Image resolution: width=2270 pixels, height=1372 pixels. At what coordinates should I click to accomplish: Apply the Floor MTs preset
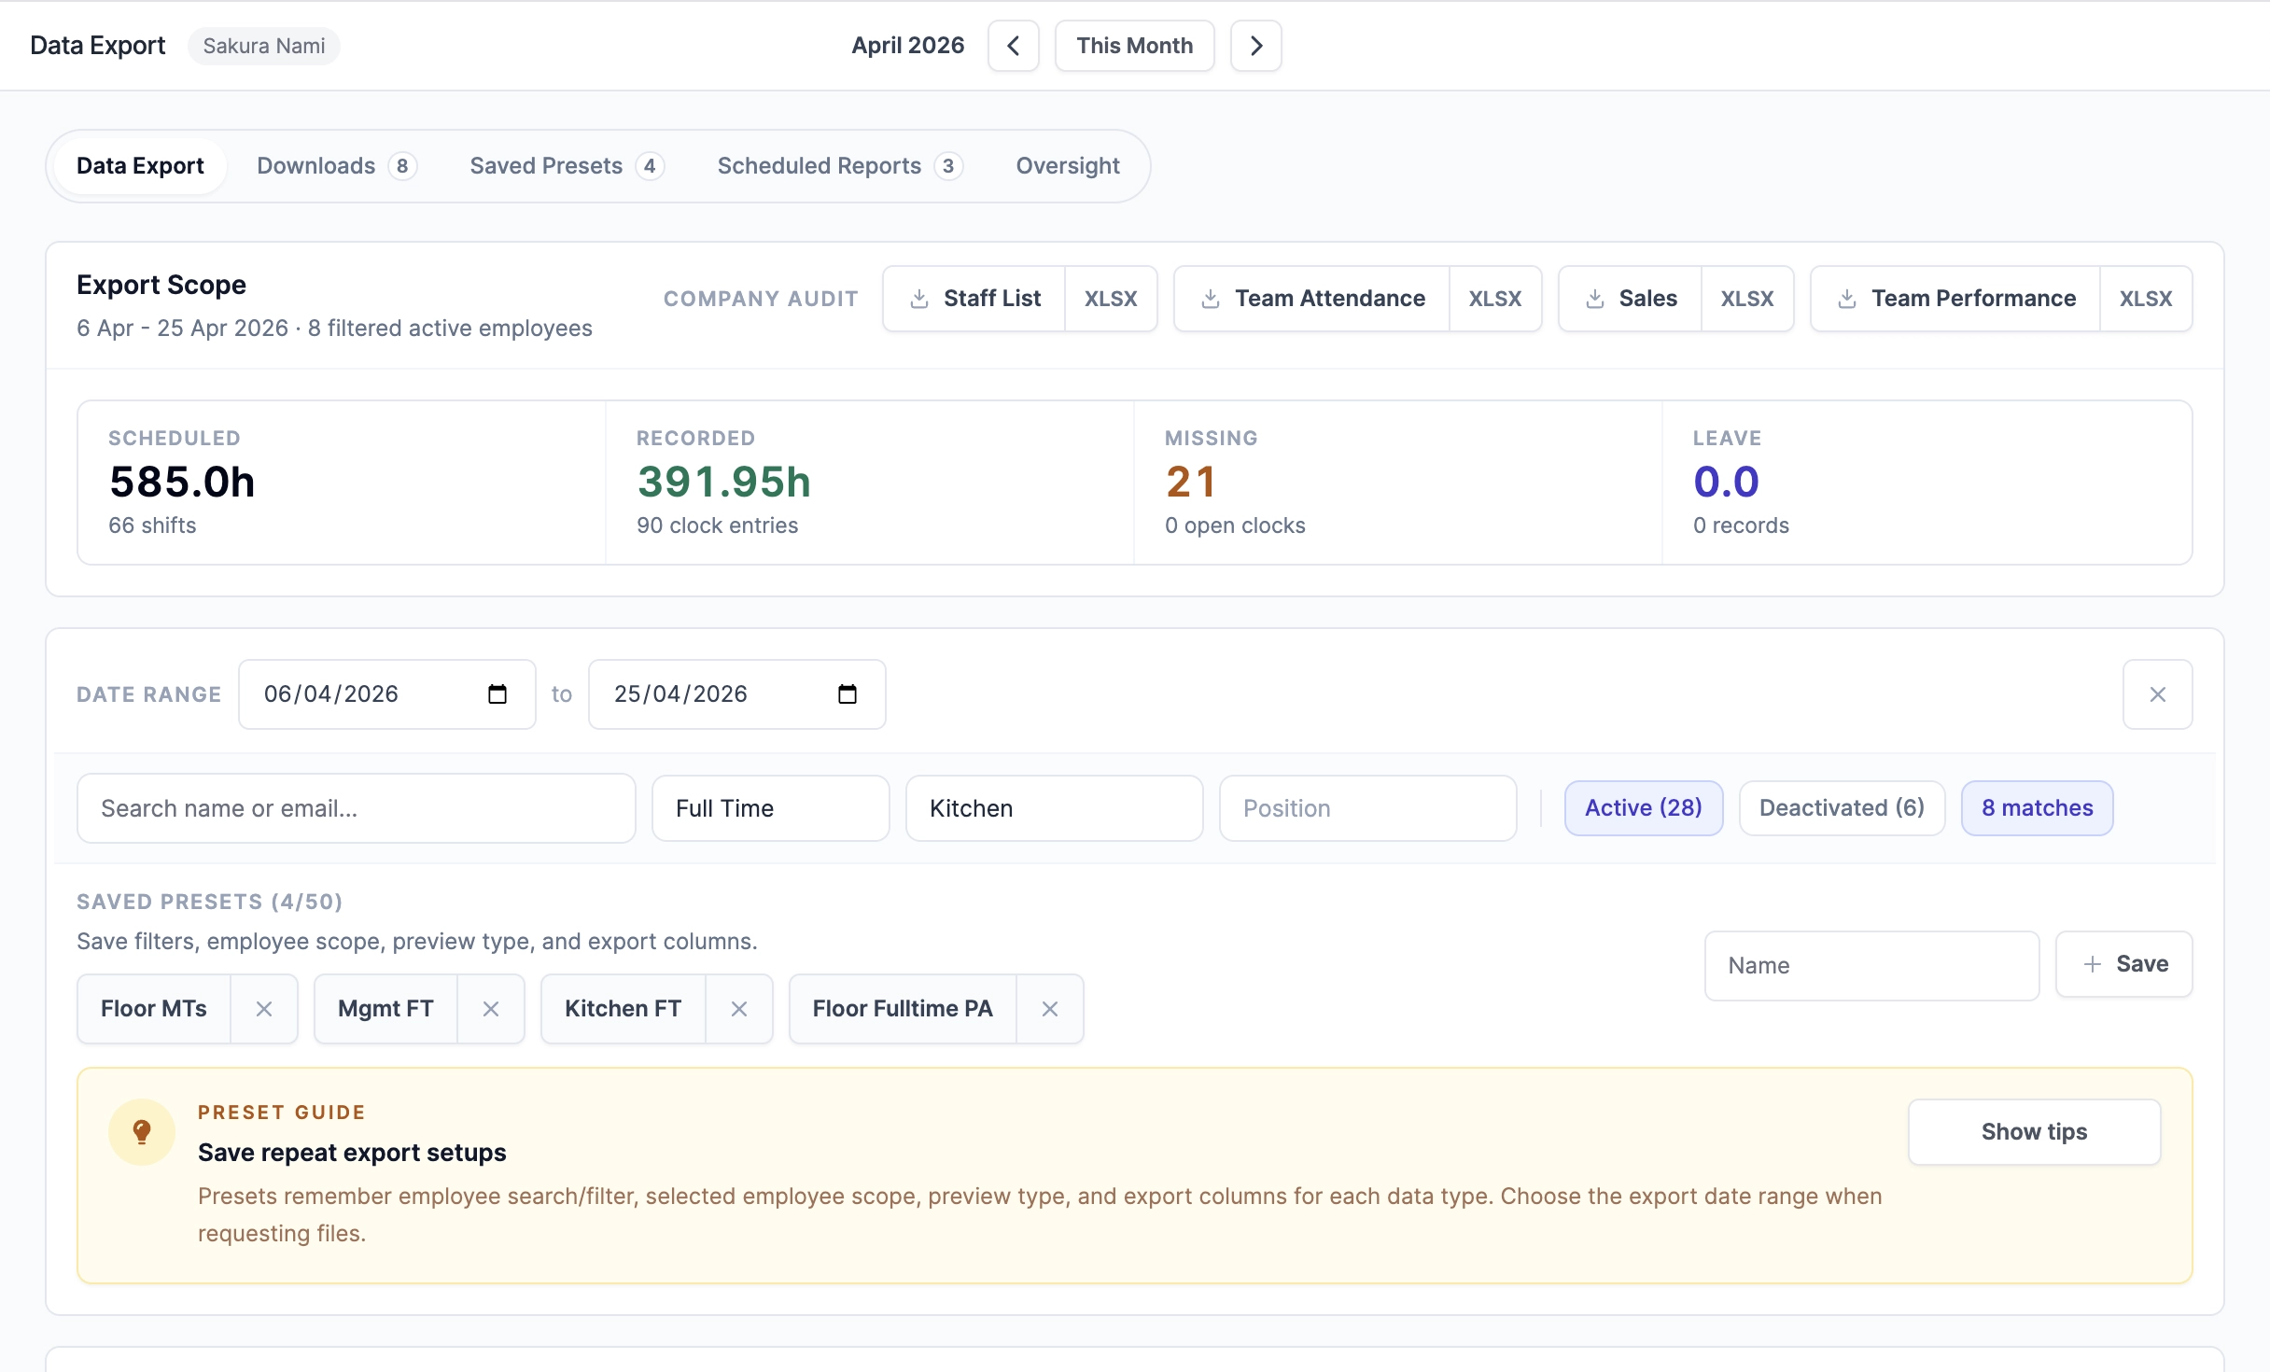[154, 1009]
